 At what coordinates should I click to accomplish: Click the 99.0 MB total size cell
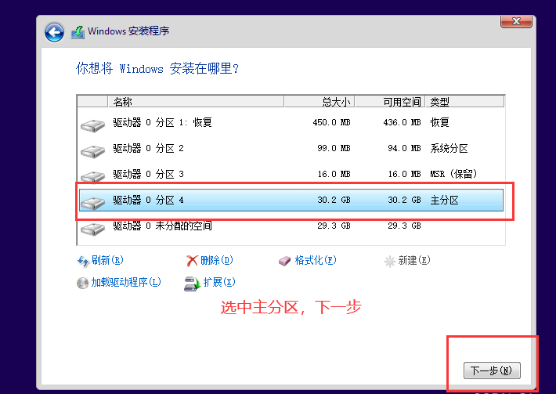[x=334, y=148]
